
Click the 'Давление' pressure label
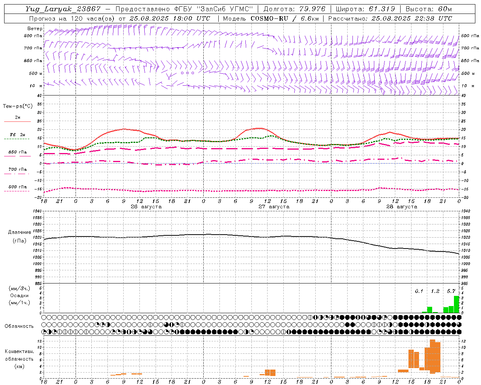click(20, 232)
